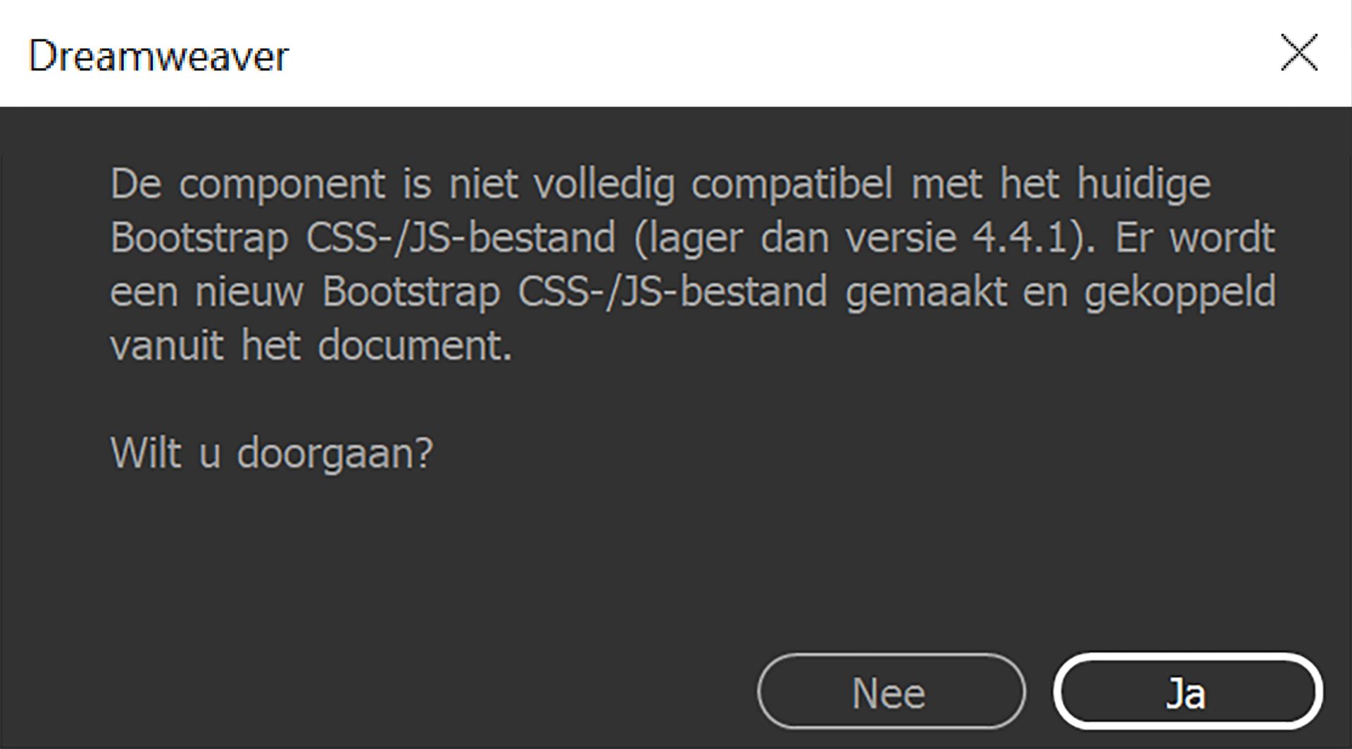
Task: Click the Dreamweaver label in the header
Action: click(x=158, y=56)
